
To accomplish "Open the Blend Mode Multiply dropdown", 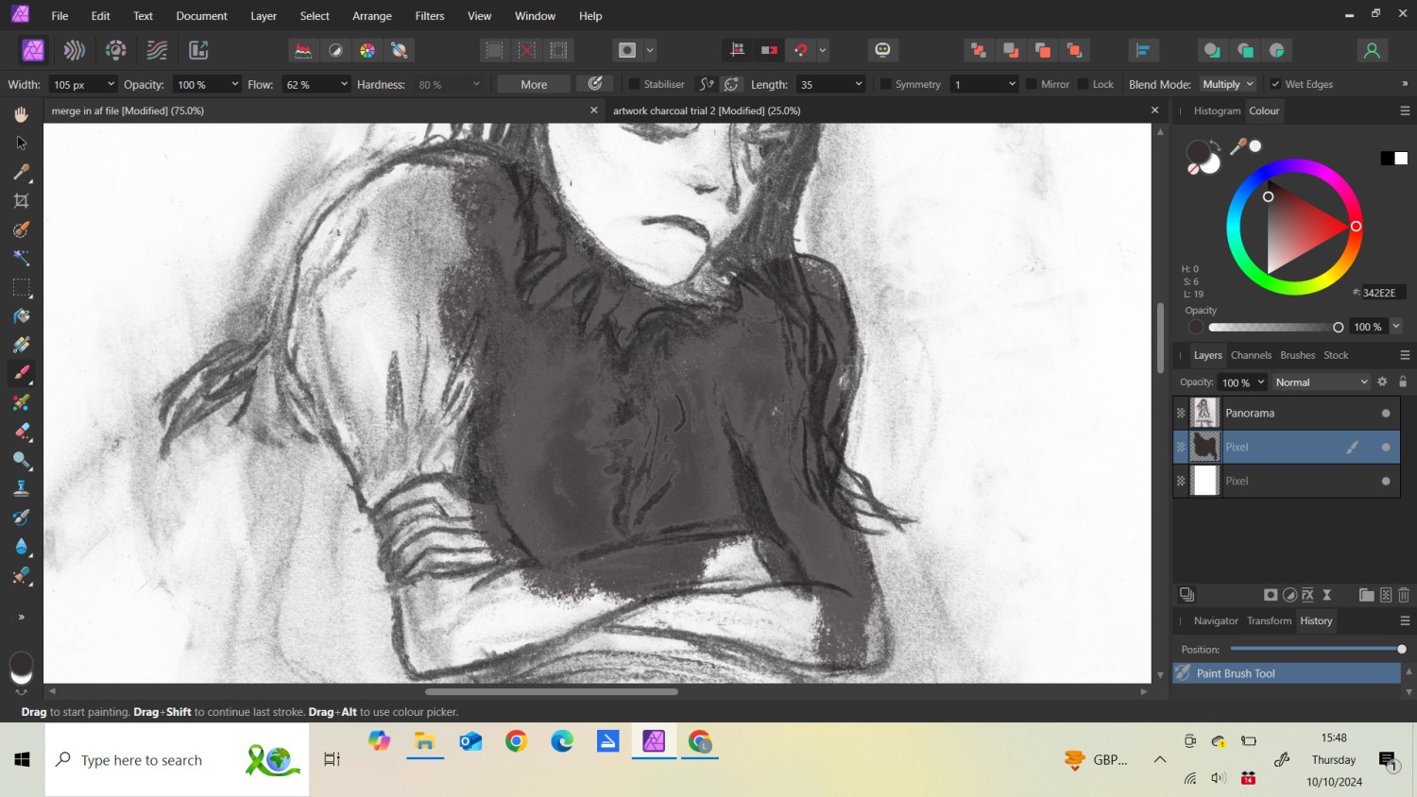I will pos(1227,84).
